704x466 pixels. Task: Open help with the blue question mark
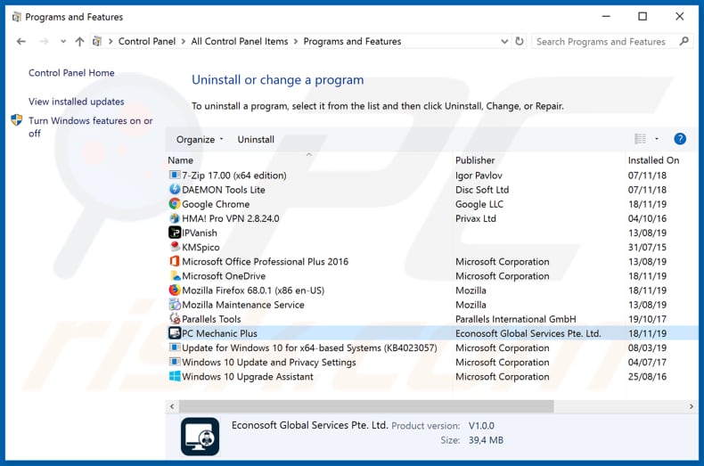[680, 139]
